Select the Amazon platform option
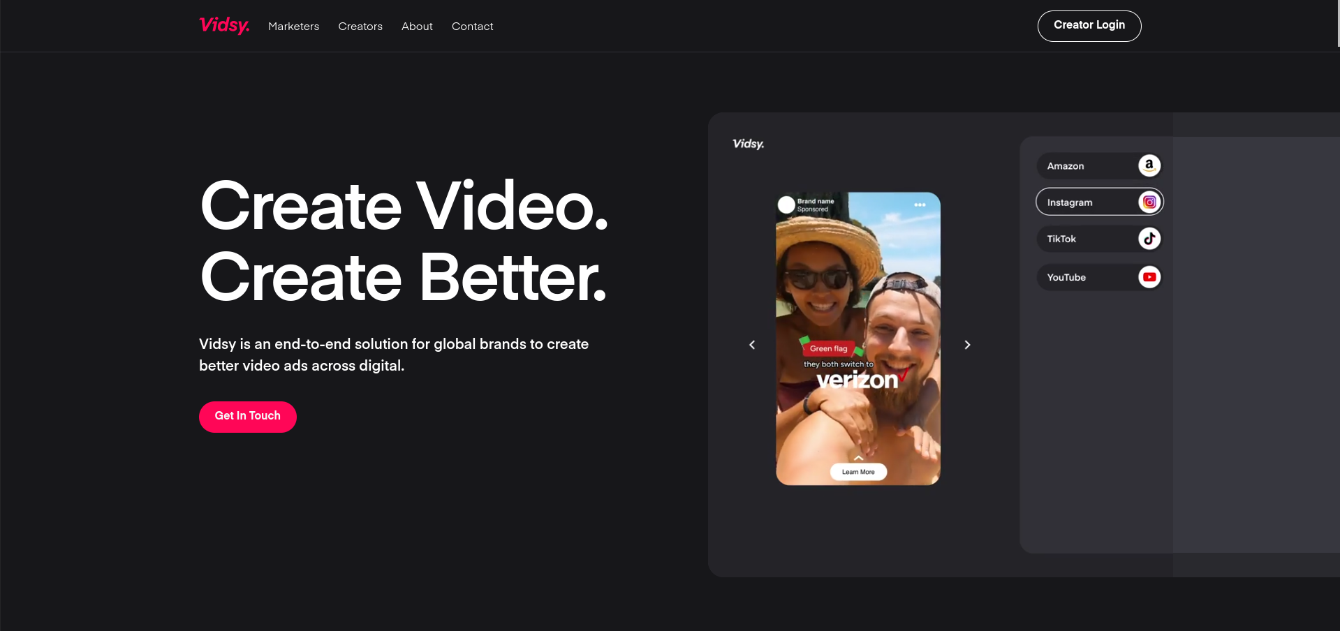 click(x=1099, y=166)
